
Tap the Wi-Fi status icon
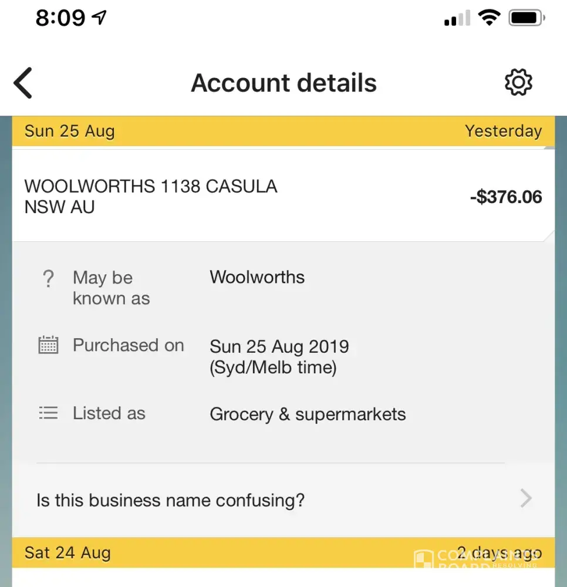(x=489, y=18)
